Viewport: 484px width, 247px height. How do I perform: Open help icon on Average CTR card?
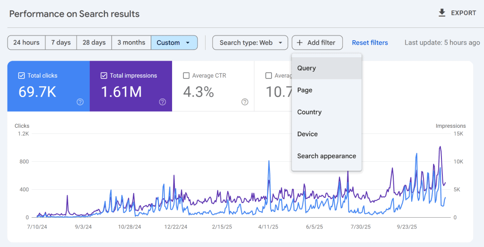point(245,102)
